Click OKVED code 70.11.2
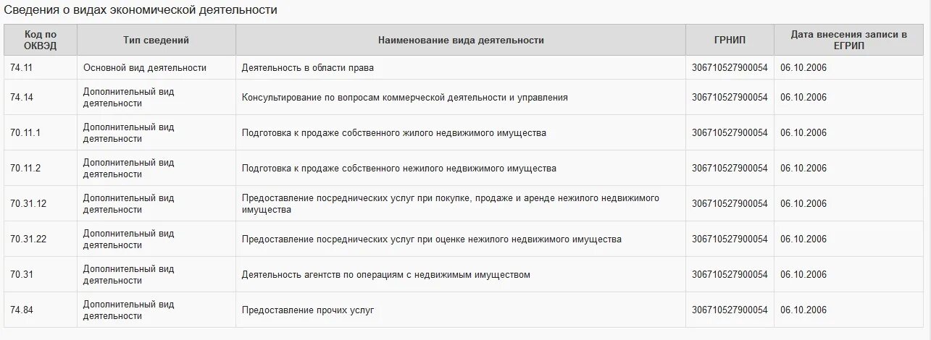 (x=25, y=169)
